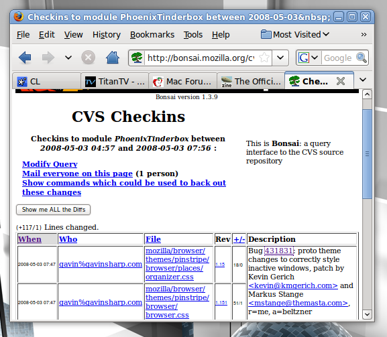Open the Most Visited bookmarks folder
The image size is (387, 337).
(x=295, y=35)
